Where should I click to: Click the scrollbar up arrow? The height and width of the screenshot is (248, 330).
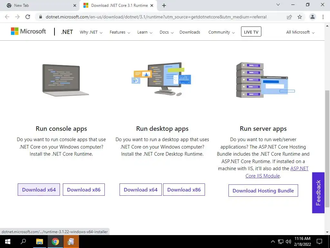pyautogui.click(x=327, y=26)
